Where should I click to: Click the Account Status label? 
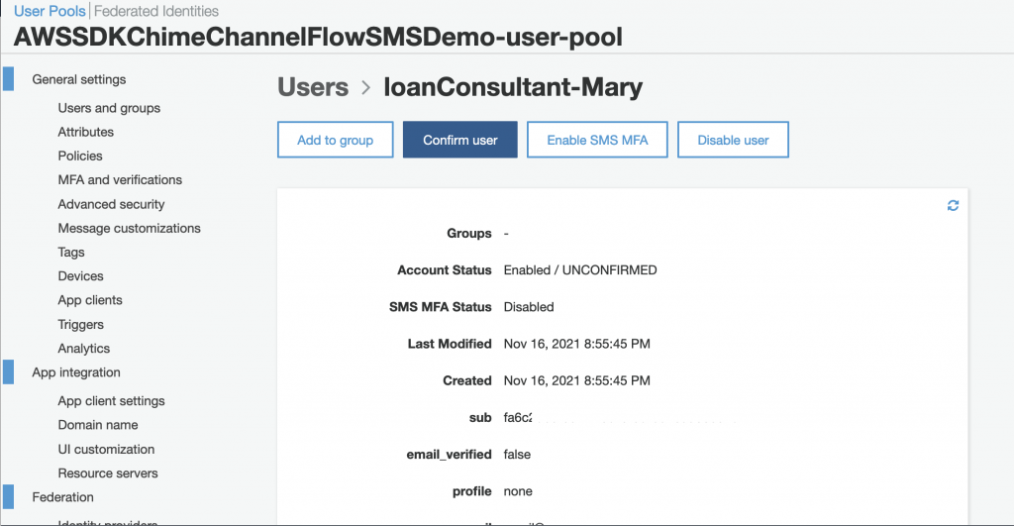pyautogui.click(x=445, y=270)
